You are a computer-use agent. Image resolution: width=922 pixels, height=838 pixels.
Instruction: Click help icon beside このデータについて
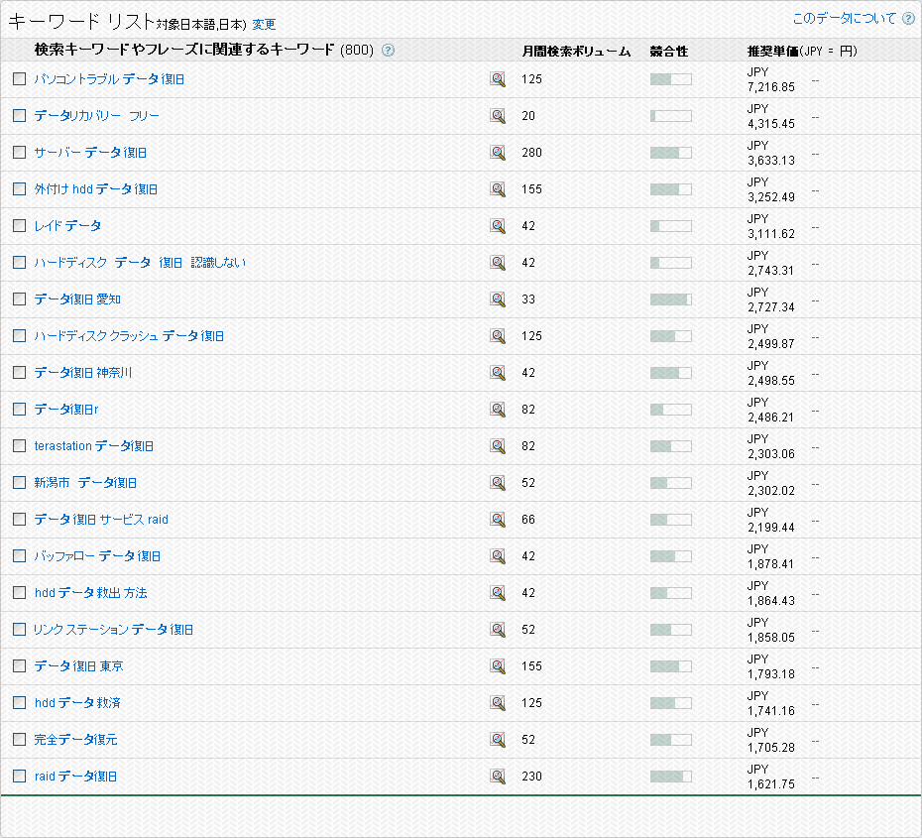[908, 19]
